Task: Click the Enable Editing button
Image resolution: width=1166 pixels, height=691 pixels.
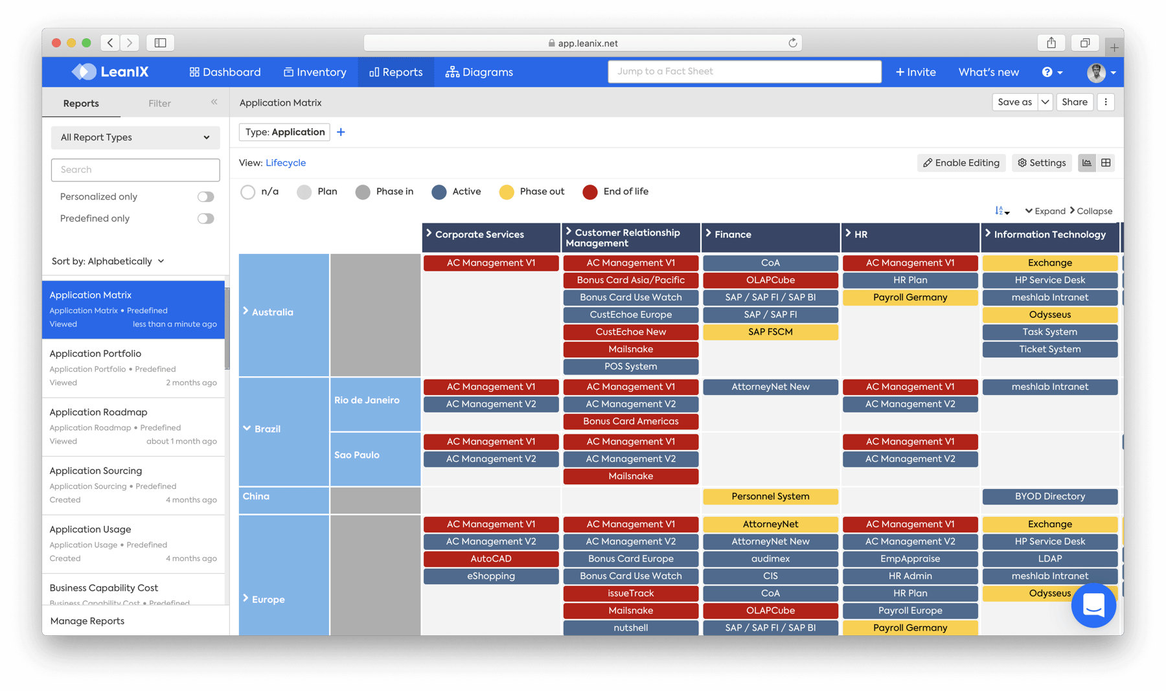Action: (x=961, y=163)
